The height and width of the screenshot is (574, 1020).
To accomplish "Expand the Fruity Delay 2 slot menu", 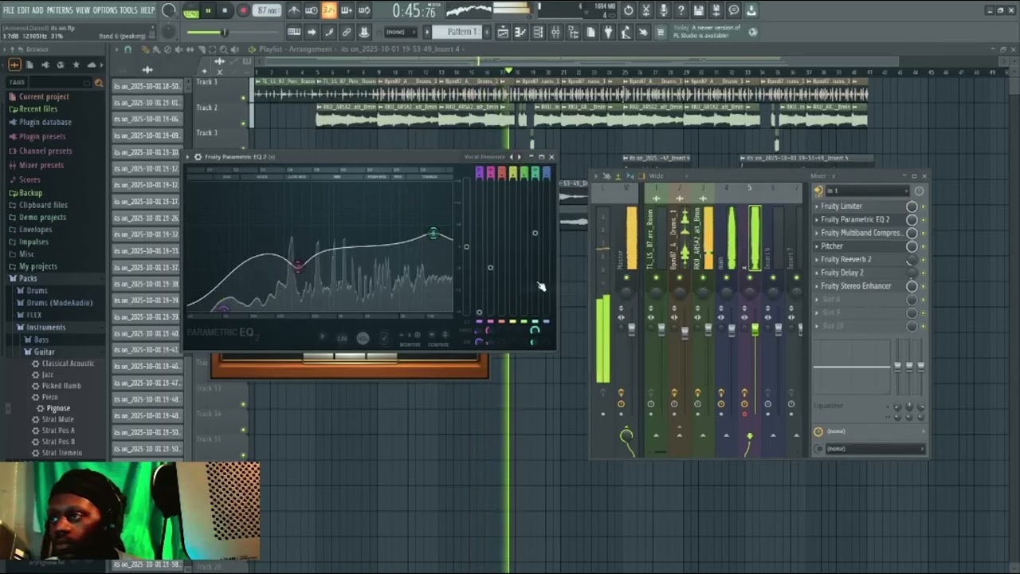I will [816, 273].
